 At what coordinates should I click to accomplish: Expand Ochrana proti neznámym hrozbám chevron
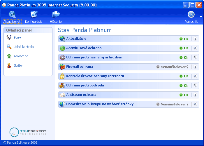[x=195, y=57]
